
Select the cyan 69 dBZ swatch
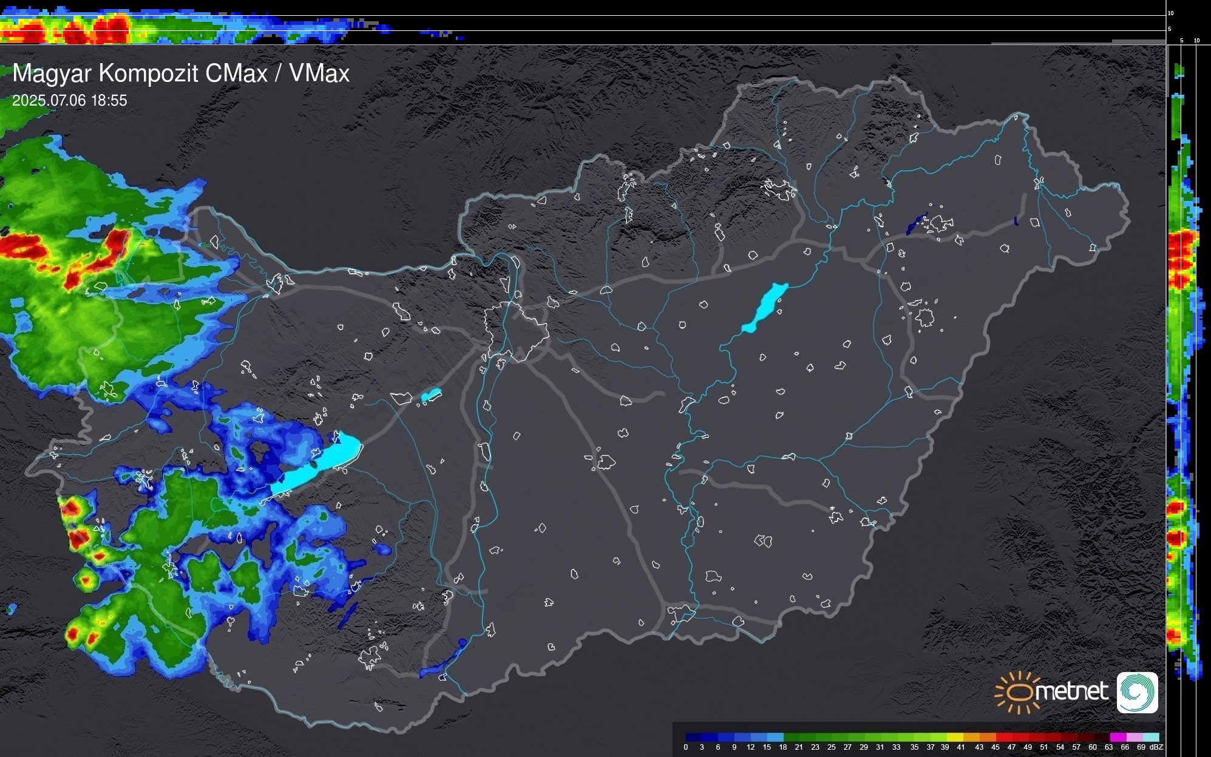coord(1150,737)
